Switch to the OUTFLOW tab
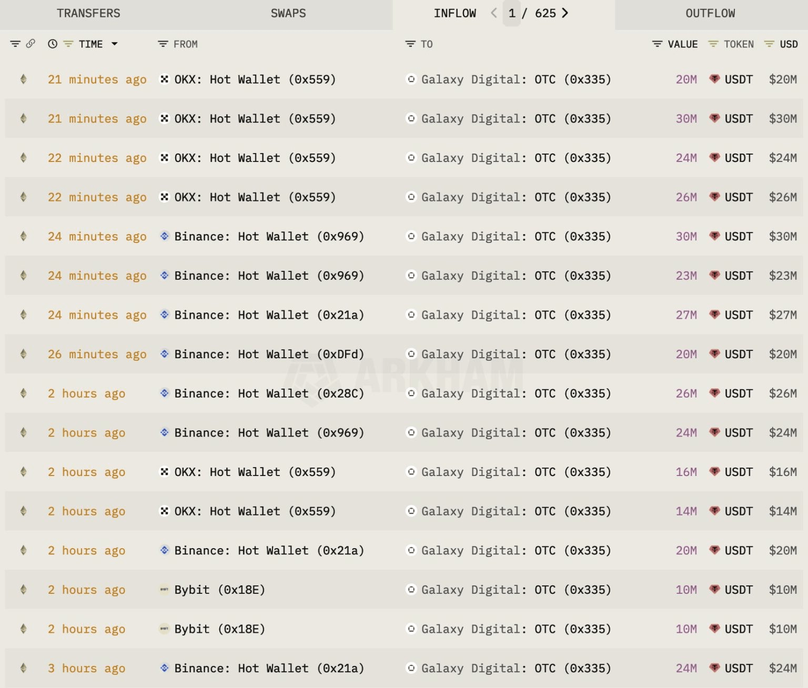 (x=710, y=14)
